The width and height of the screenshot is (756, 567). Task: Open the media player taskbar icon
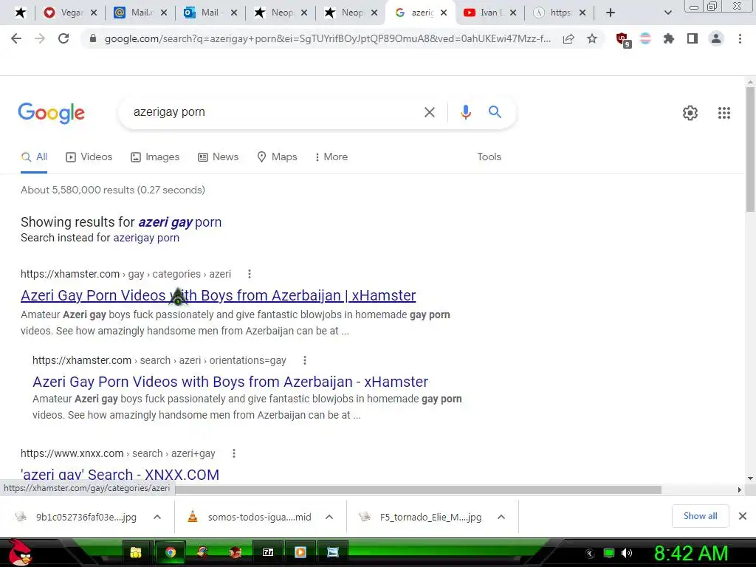pyautogui.click(x=300, y=552)
